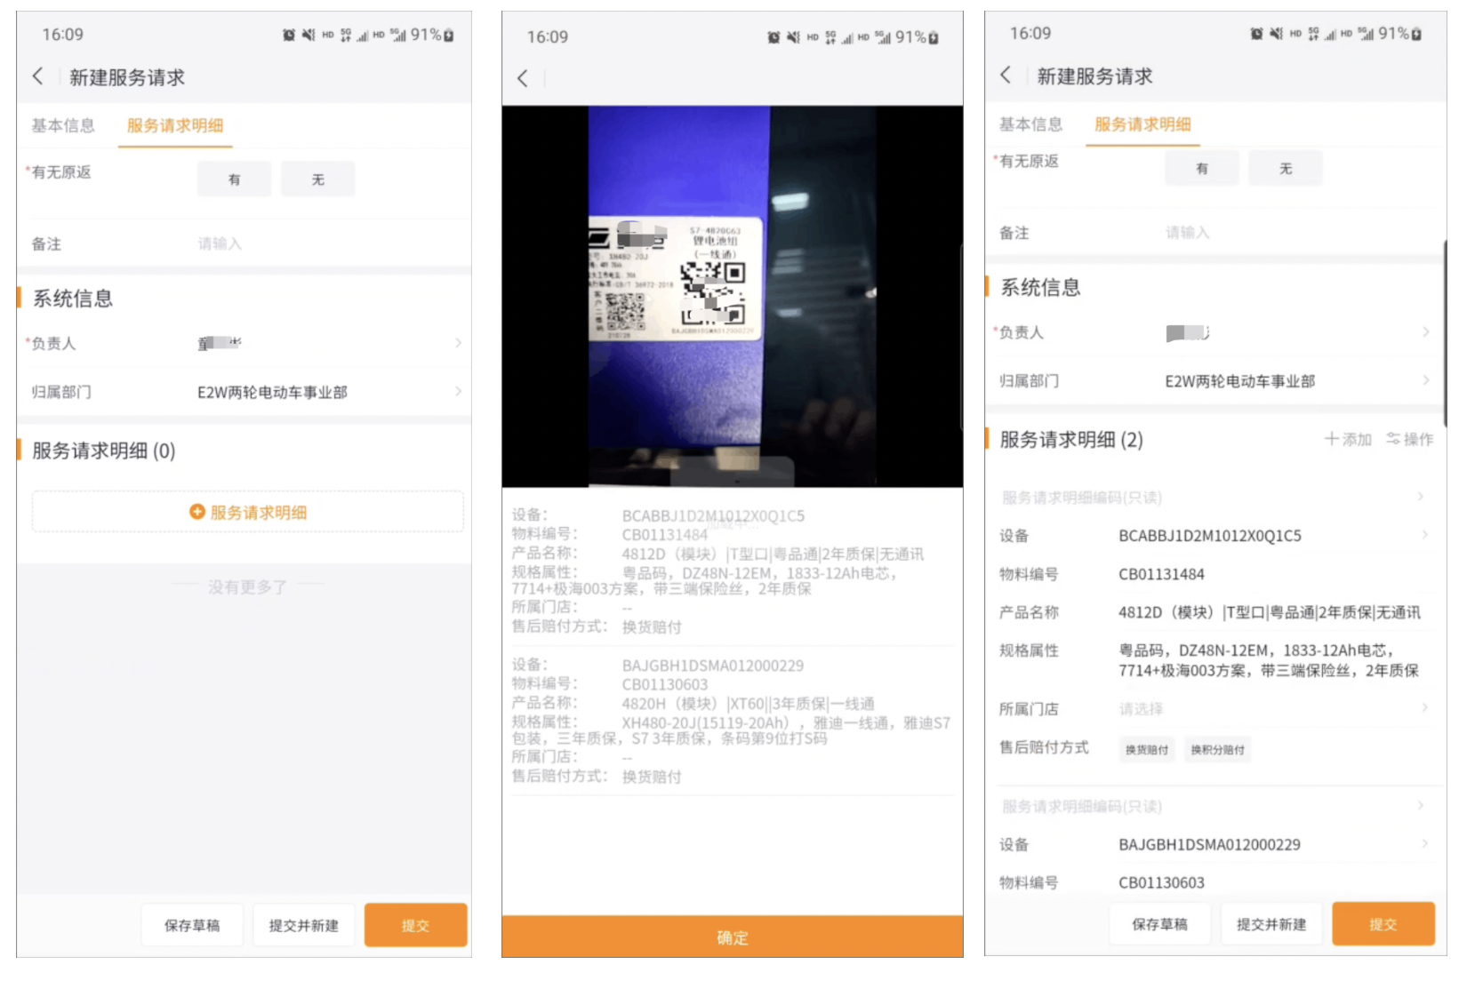Select 服务请求明细 tab on left screen

click(x=175, y=125)
